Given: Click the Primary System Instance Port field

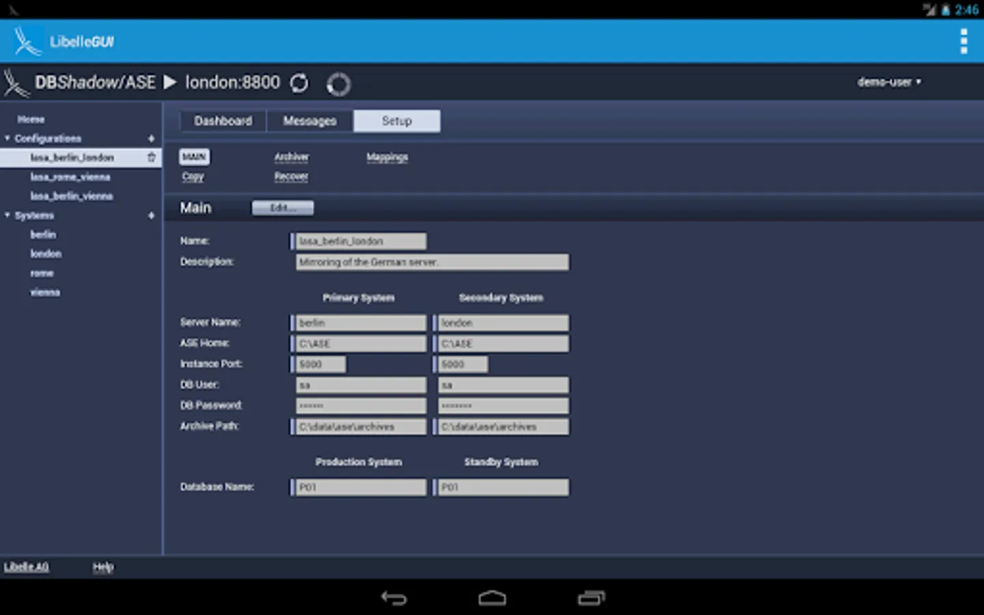Looking at the screenshot, I should click(320, 364).
